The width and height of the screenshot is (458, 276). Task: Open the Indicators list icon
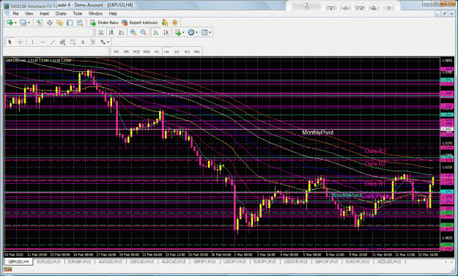coord(178,32)
